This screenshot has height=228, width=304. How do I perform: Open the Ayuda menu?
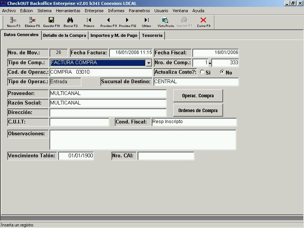coord(198,11)
